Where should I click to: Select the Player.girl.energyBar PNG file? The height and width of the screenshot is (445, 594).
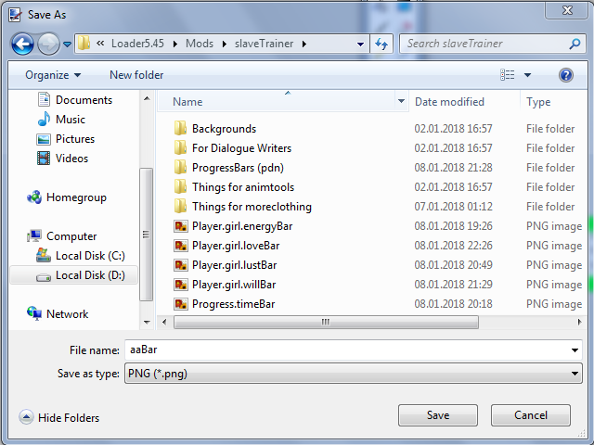coord(241,226)
